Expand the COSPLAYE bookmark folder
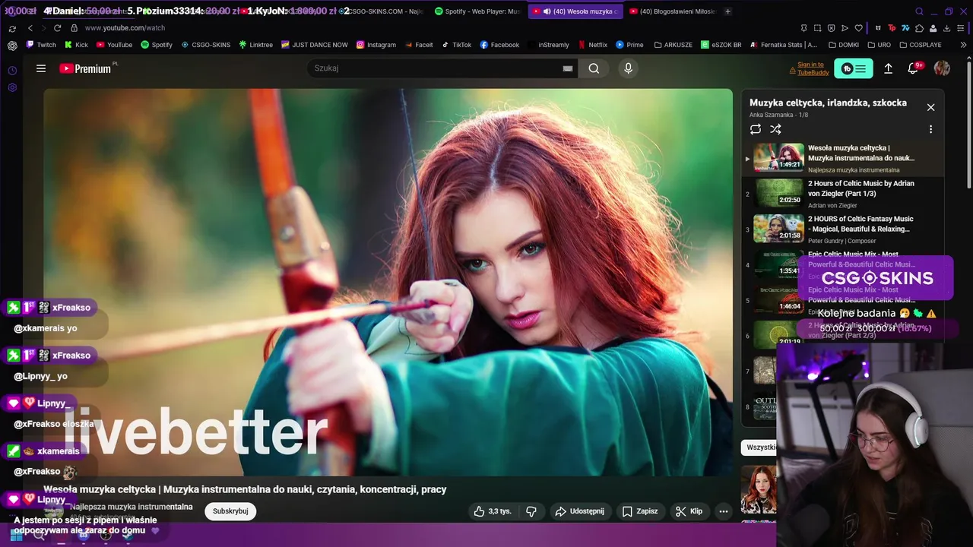Viewport: 973px width, 547px height. tap(920, 45)
